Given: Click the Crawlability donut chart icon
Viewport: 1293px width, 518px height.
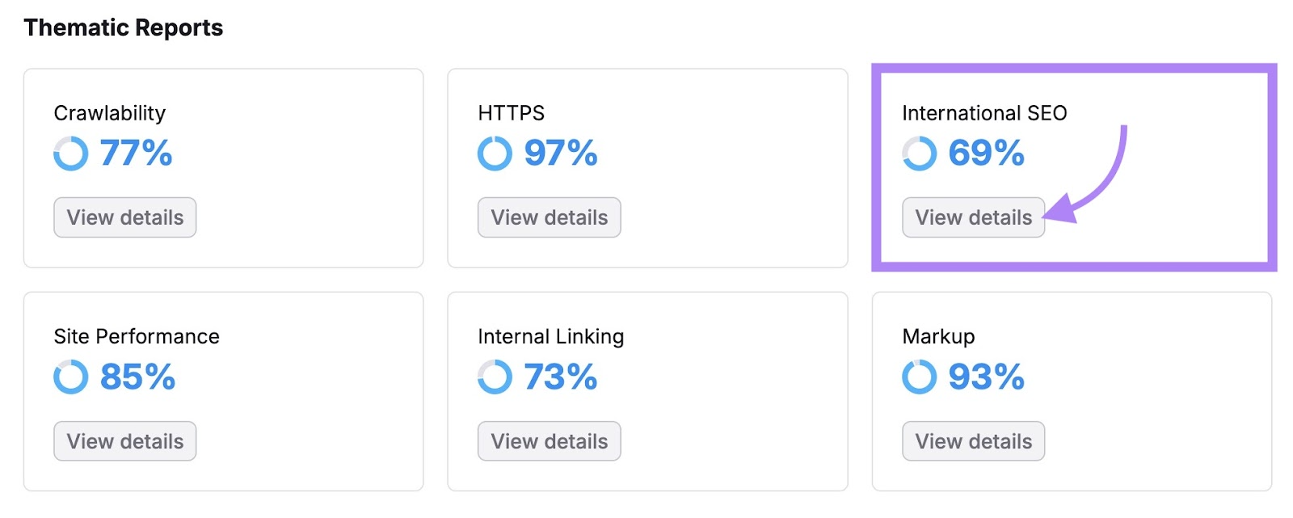Looking at the screenshot, I should click(x=71, y=153).
